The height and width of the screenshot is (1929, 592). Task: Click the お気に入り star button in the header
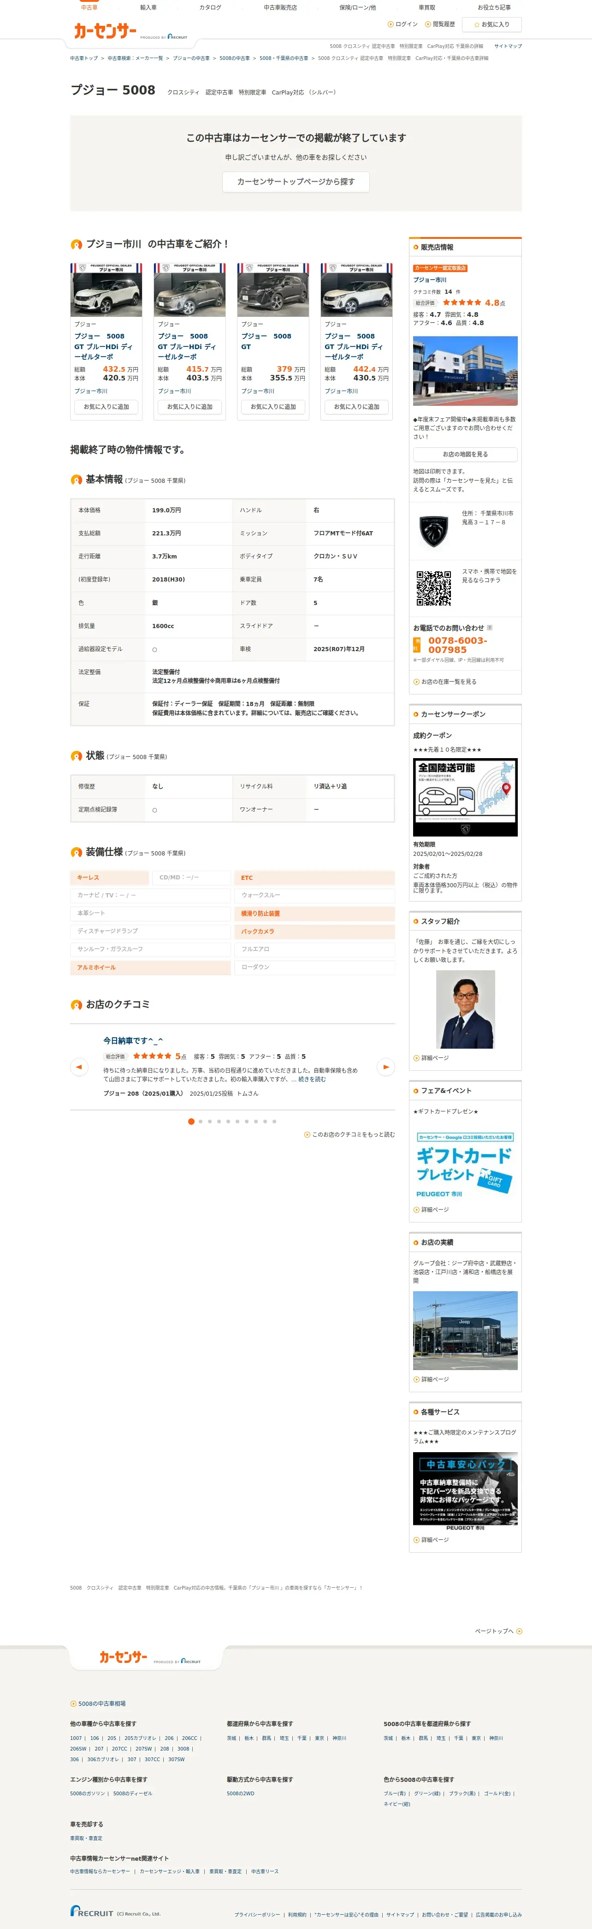pyautogui.click(x=491, y=25)
